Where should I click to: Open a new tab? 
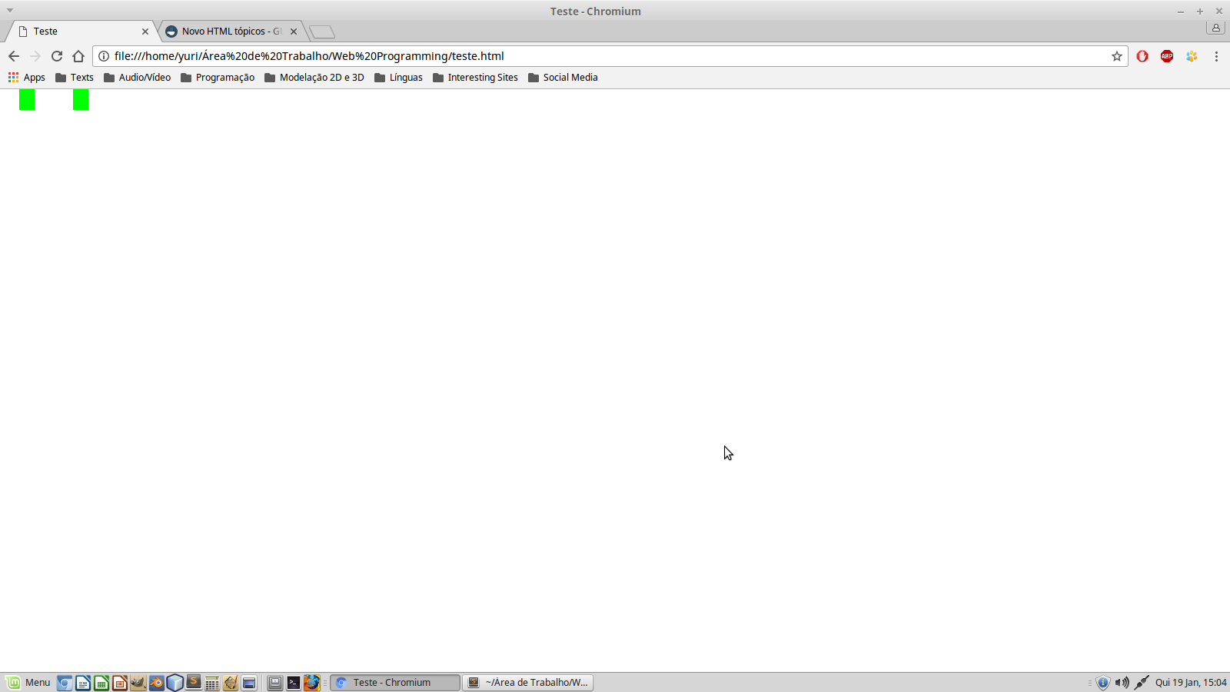point(322,32)
